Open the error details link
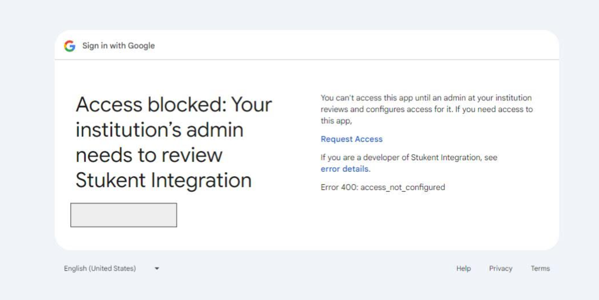This screenshot has width=599, height=300. point(345,169)
